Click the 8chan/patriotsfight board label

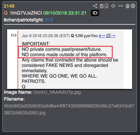24,20
